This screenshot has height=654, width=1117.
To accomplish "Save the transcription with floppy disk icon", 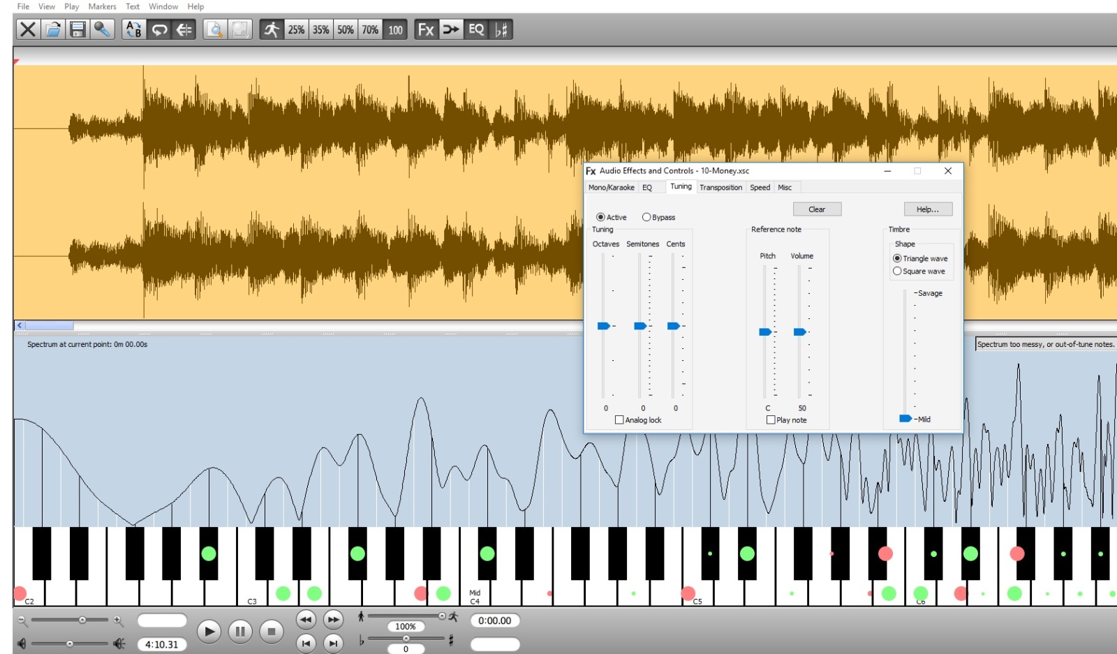I will pyautogui.click(x=77, y=29).
